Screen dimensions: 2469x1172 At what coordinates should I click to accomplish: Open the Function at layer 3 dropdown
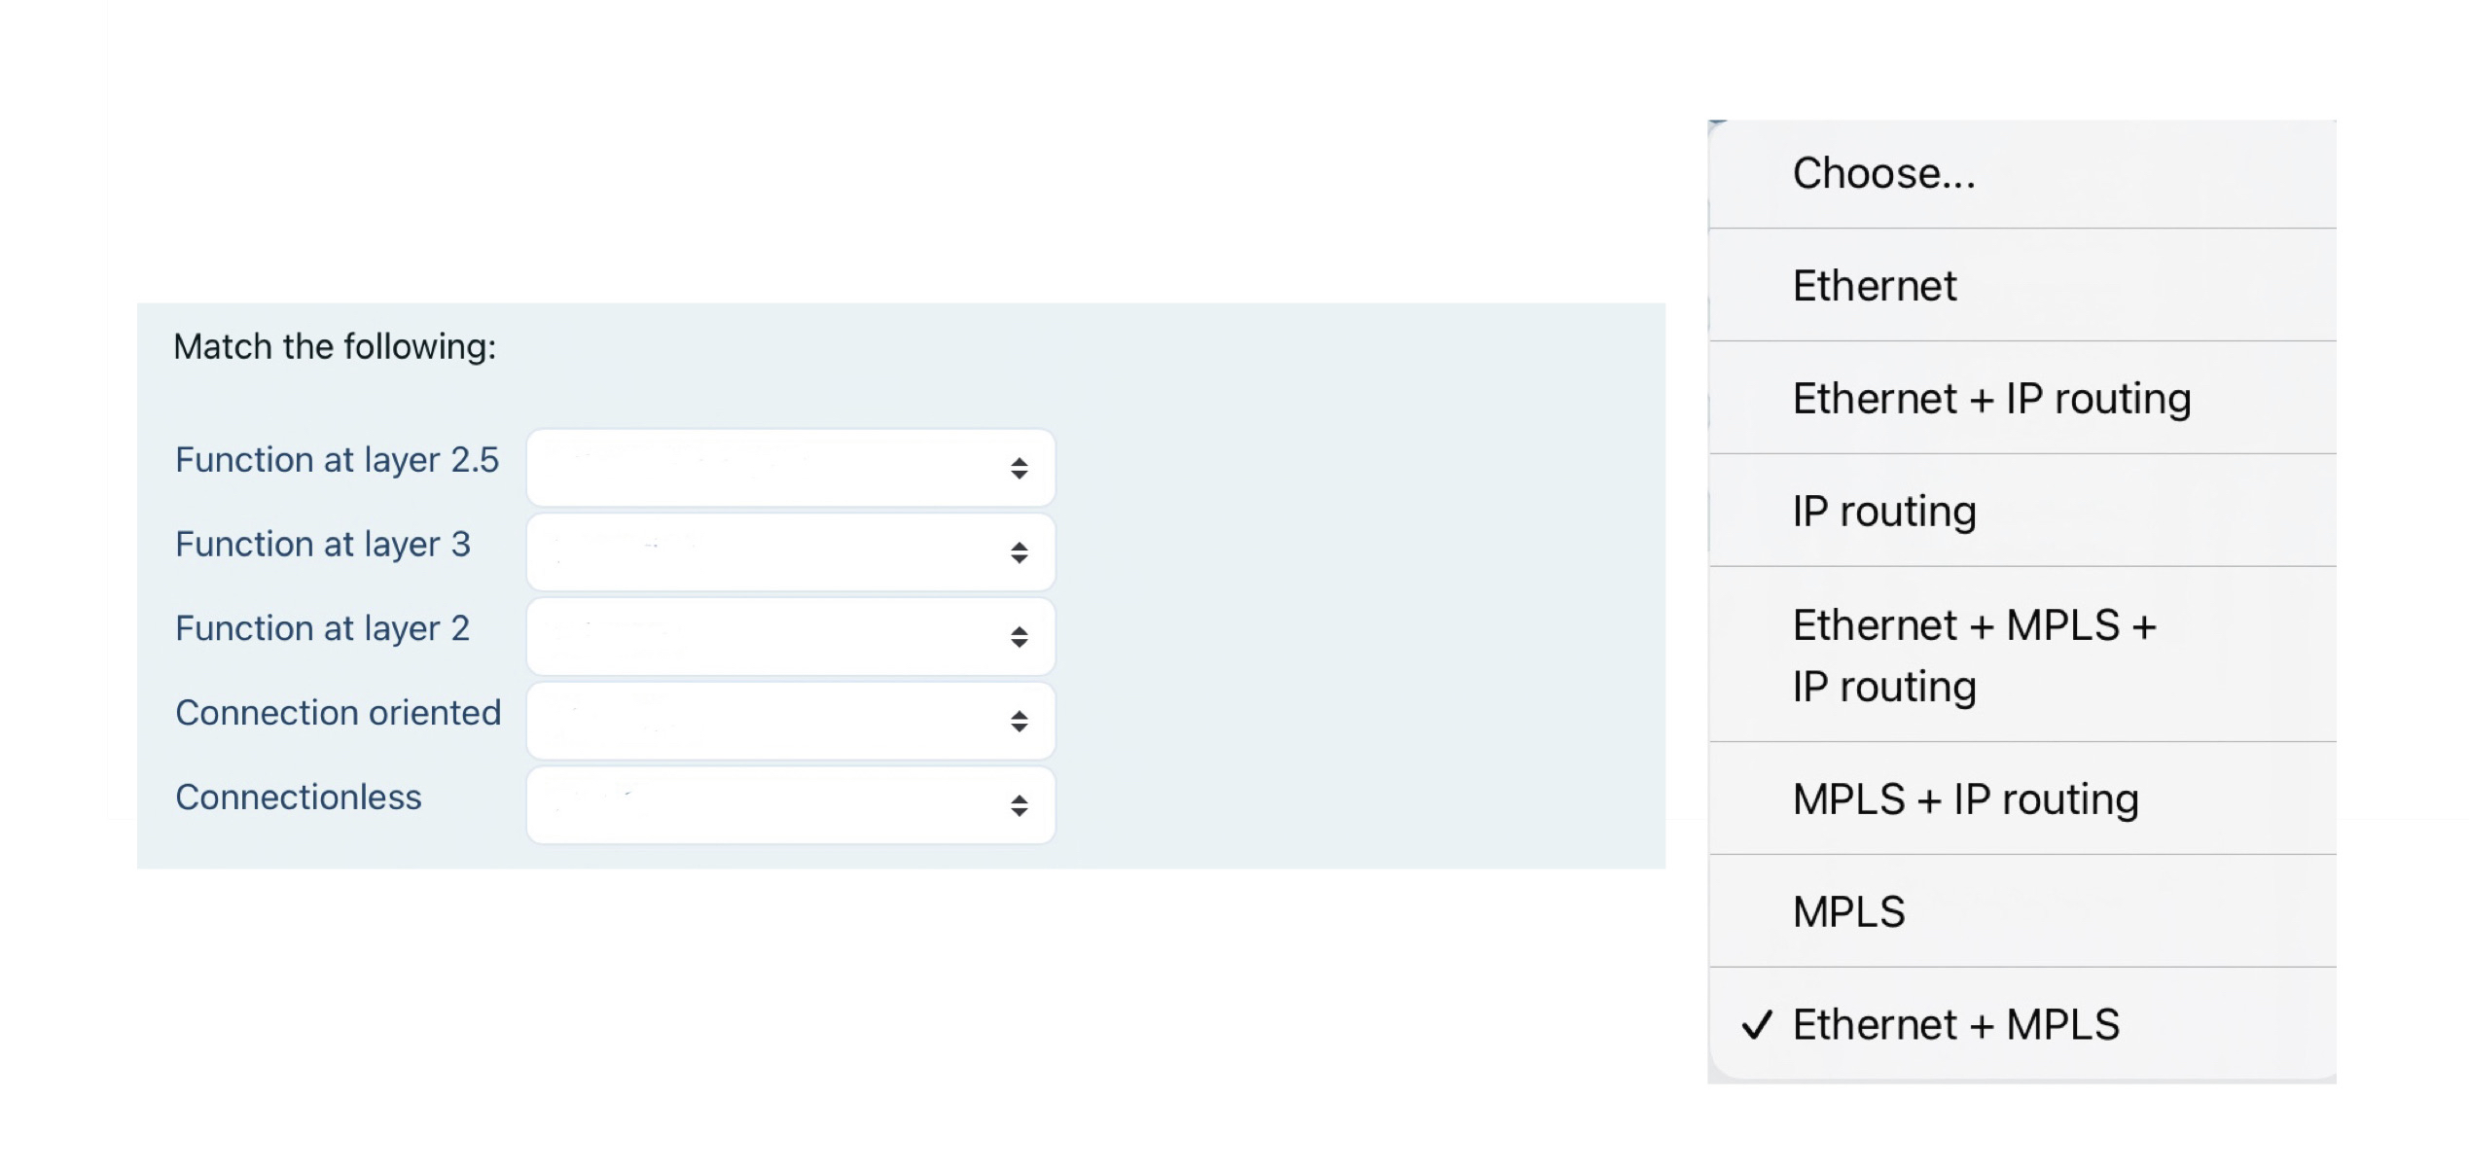click(x=790, y=551)
